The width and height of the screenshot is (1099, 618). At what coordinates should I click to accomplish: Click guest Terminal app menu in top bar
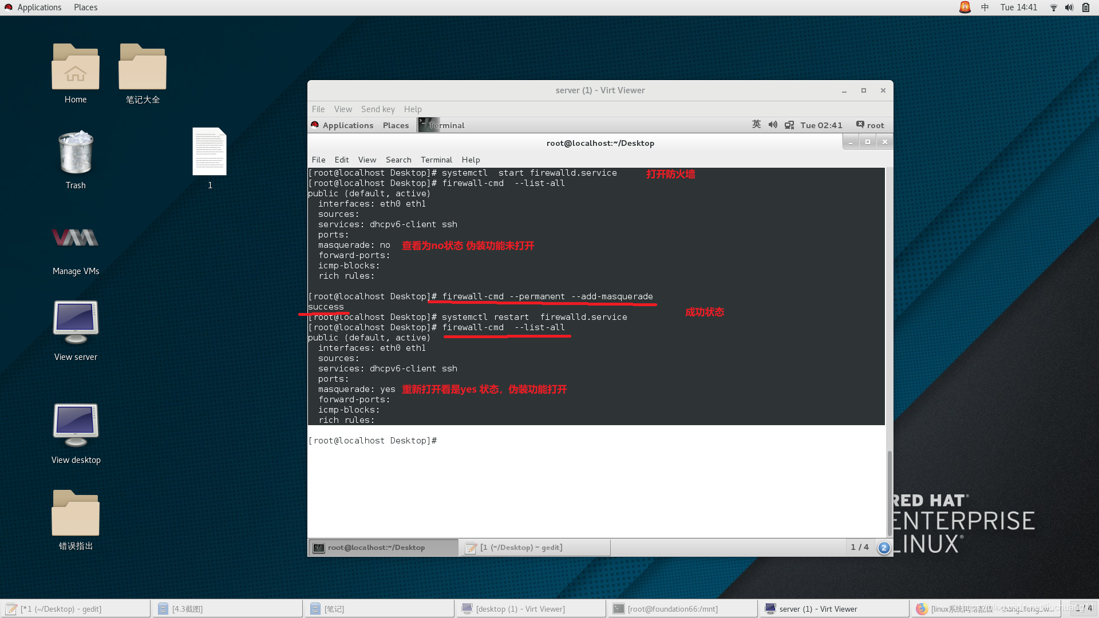point(442,125)
